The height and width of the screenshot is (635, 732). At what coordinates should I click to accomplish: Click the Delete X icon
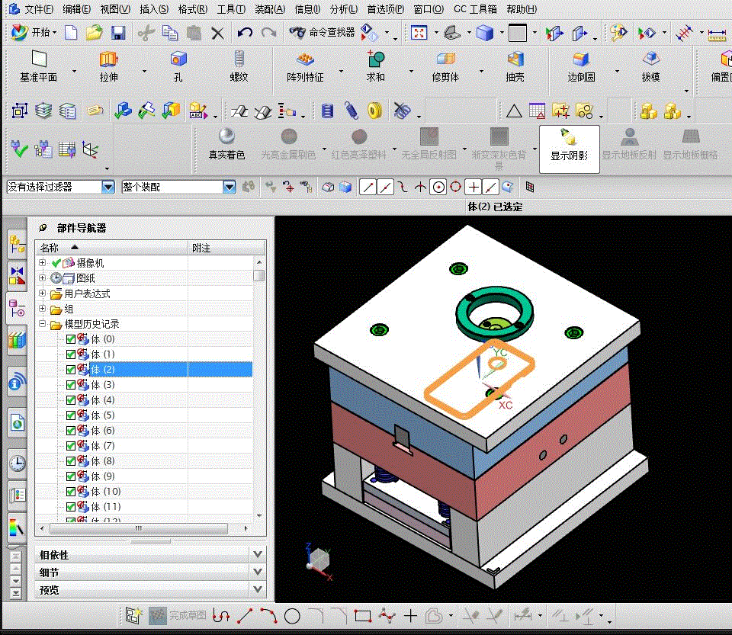[x=217, y=33]
